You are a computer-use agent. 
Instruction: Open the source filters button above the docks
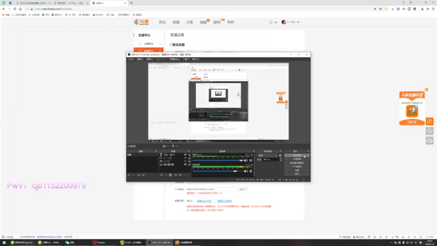pyautogui.click(x=175, y=146)
